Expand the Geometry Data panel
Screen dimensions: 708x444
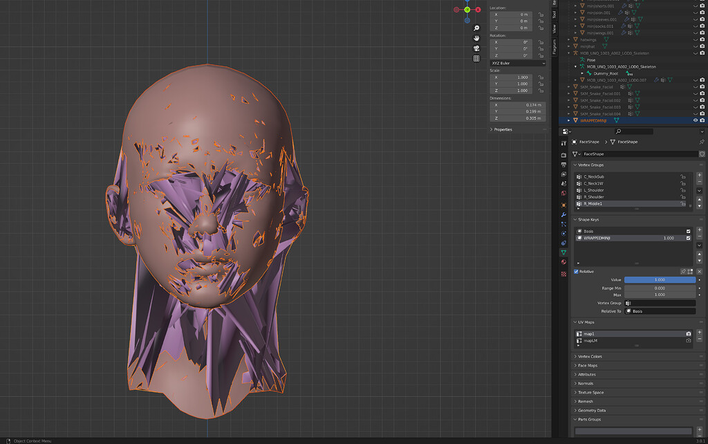[x=592, y=411]
